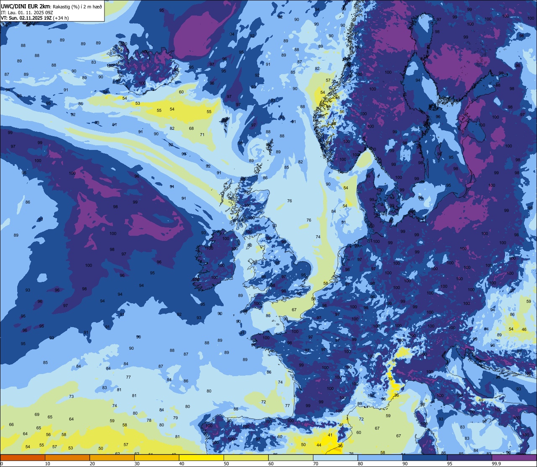Choose the 90–95 dark blue legend segment
This screenshot has width=537, height=467.
[425, 457]
